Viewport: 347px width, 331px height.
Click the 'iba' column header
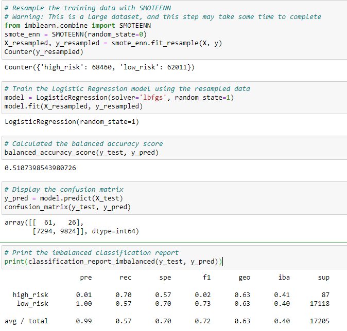point(284,278)
